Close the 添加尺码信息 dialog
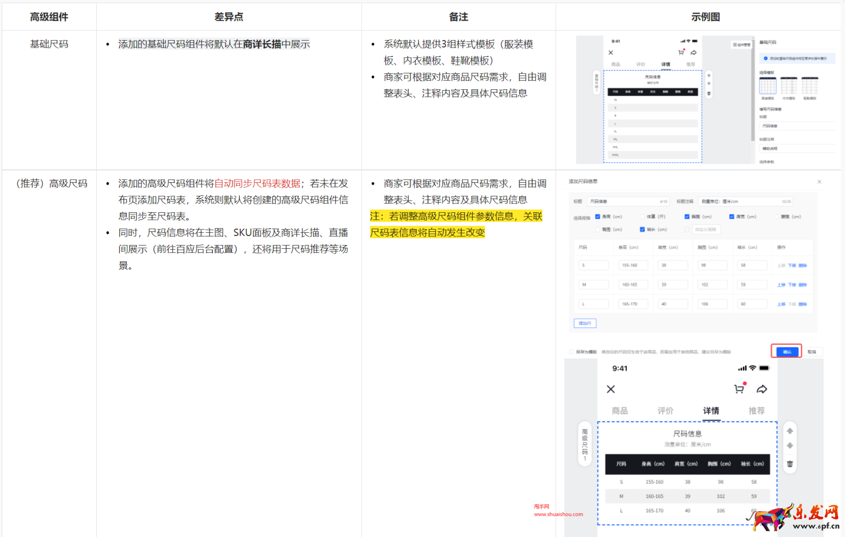This screenshot has height=537, width=845. (819, 182)
